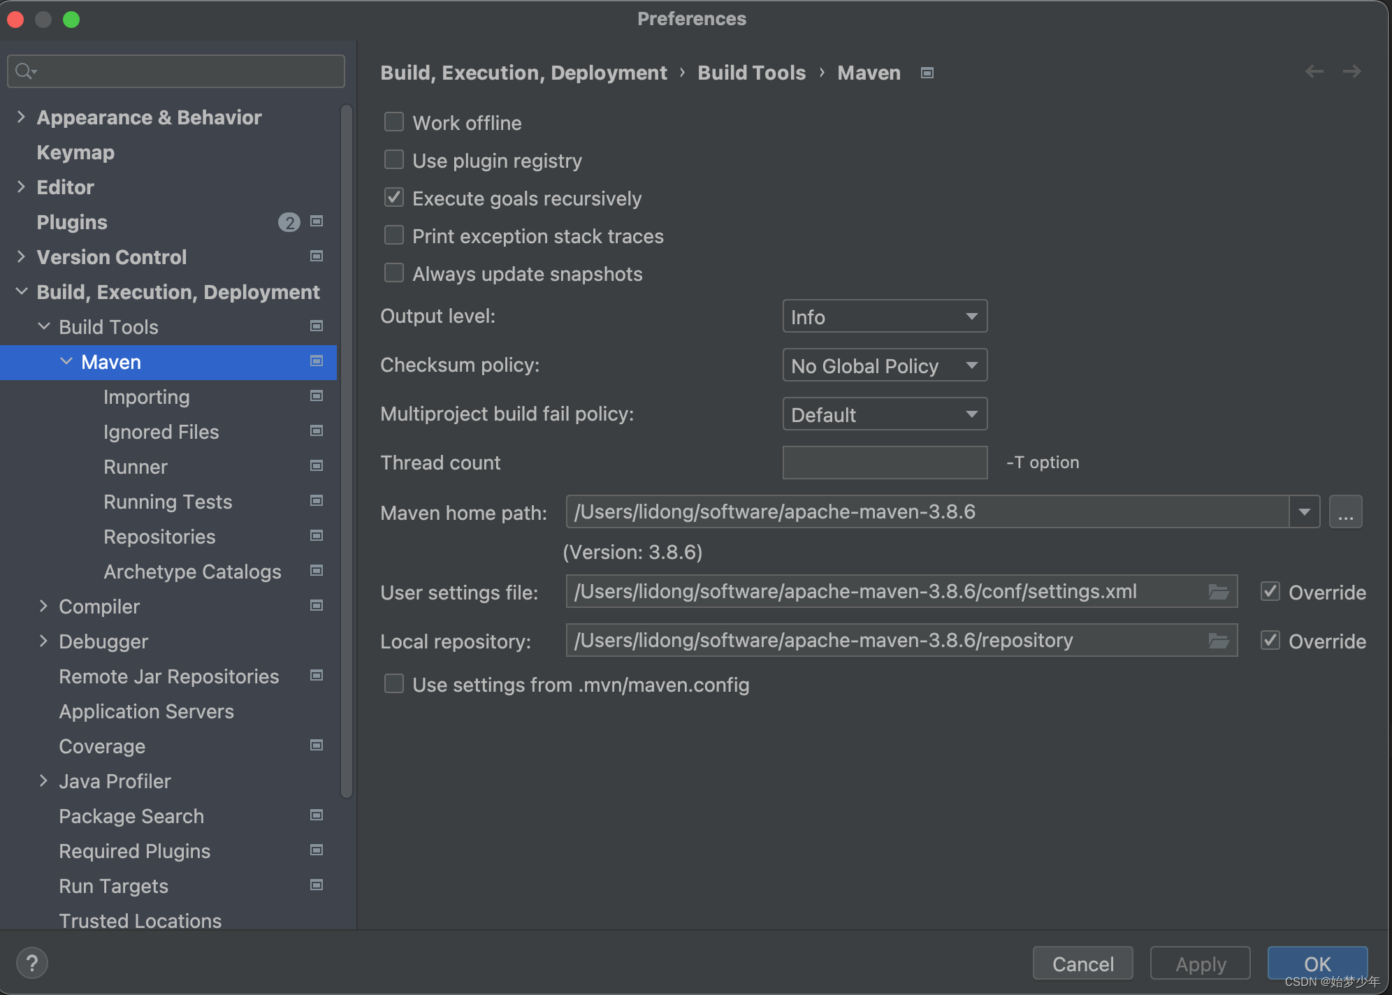
Task: Open the Maven home path dropdown arrow
Action: pos(1304,512)
